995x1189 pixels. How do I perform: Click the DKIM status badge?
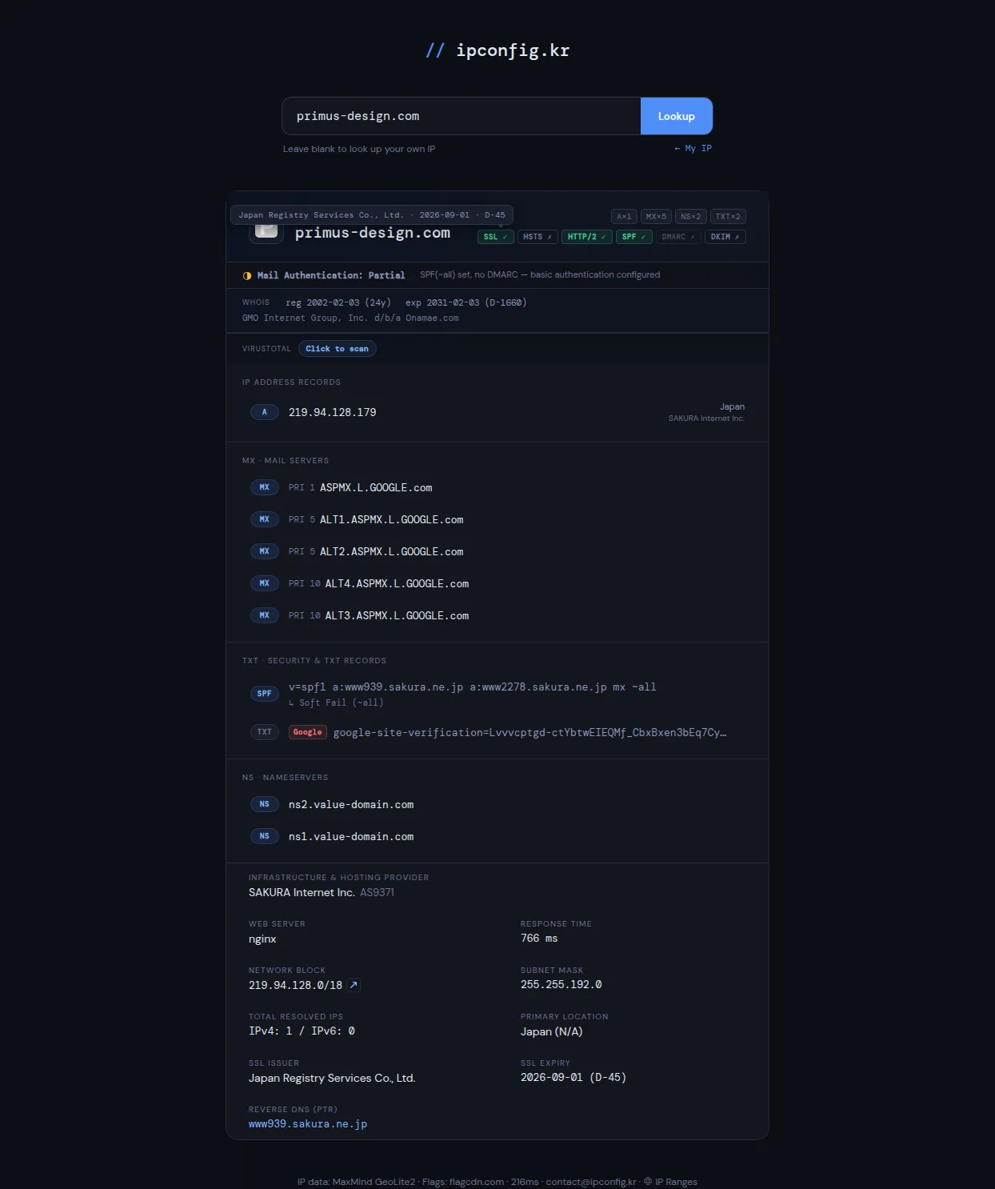tap(725, 237)
